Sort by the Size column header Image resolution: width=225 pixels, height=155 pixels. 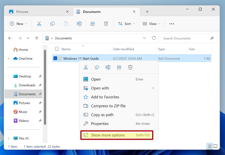(192, 49)
